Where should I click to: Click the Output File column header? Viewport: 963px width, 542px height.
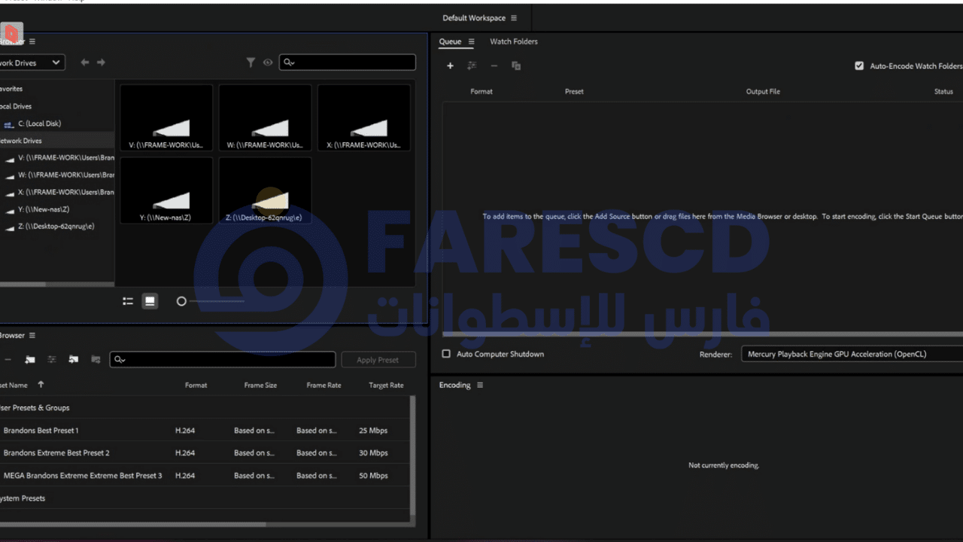point(763,92)
